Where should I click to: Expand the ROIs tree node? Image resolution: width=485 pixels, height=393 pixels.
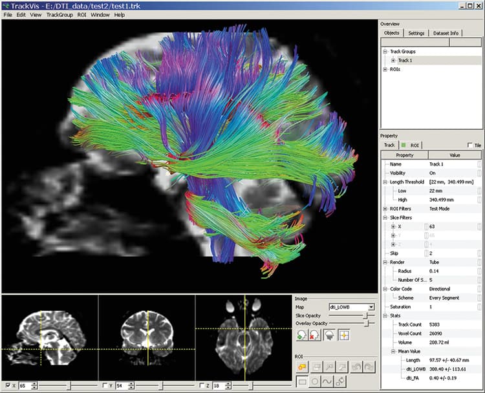385,69
